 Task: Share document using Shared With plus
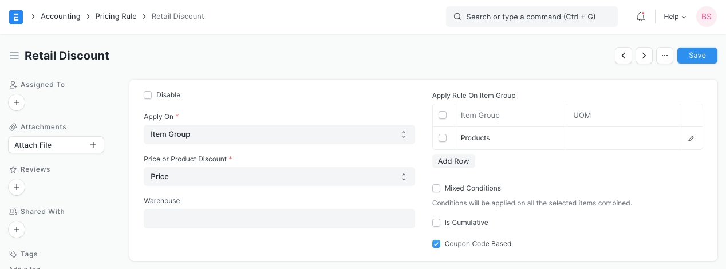[x=17, y=230]
